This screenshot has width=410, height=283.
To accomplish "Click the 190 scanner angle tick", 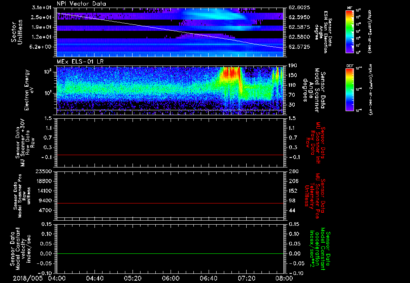I will point(293,66).
